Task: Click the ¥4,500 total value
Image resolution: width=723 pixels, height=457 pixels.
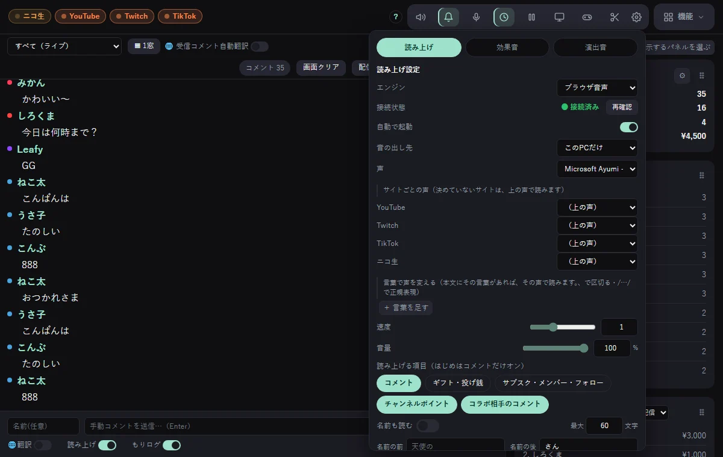Action: tap(693, 136)
